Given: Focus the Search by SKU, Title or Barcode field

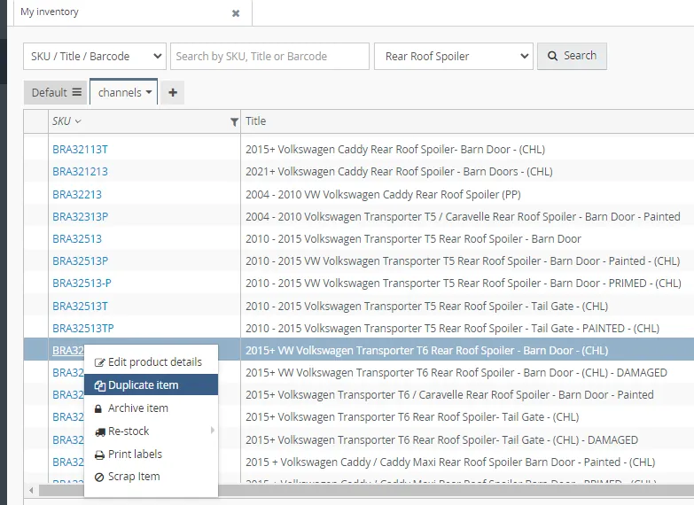Looking at the screenshot, I should click(269, 56).
